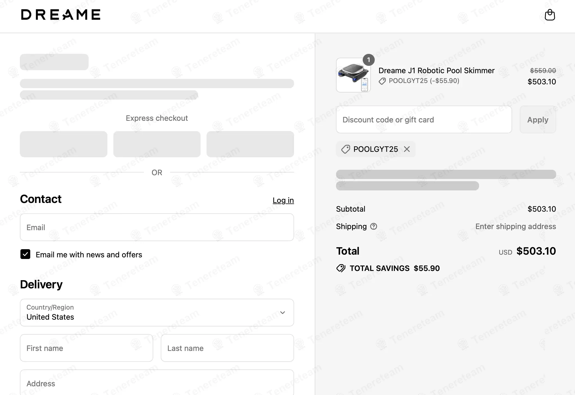Click the POOLGYT25 (-$55.90) line item text
575x395 pixels.
coord(424,81)
